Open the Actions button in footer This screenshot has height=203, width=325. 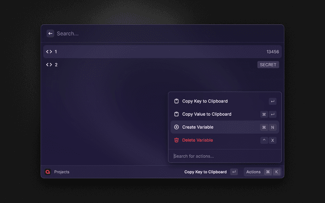[253, 172]
